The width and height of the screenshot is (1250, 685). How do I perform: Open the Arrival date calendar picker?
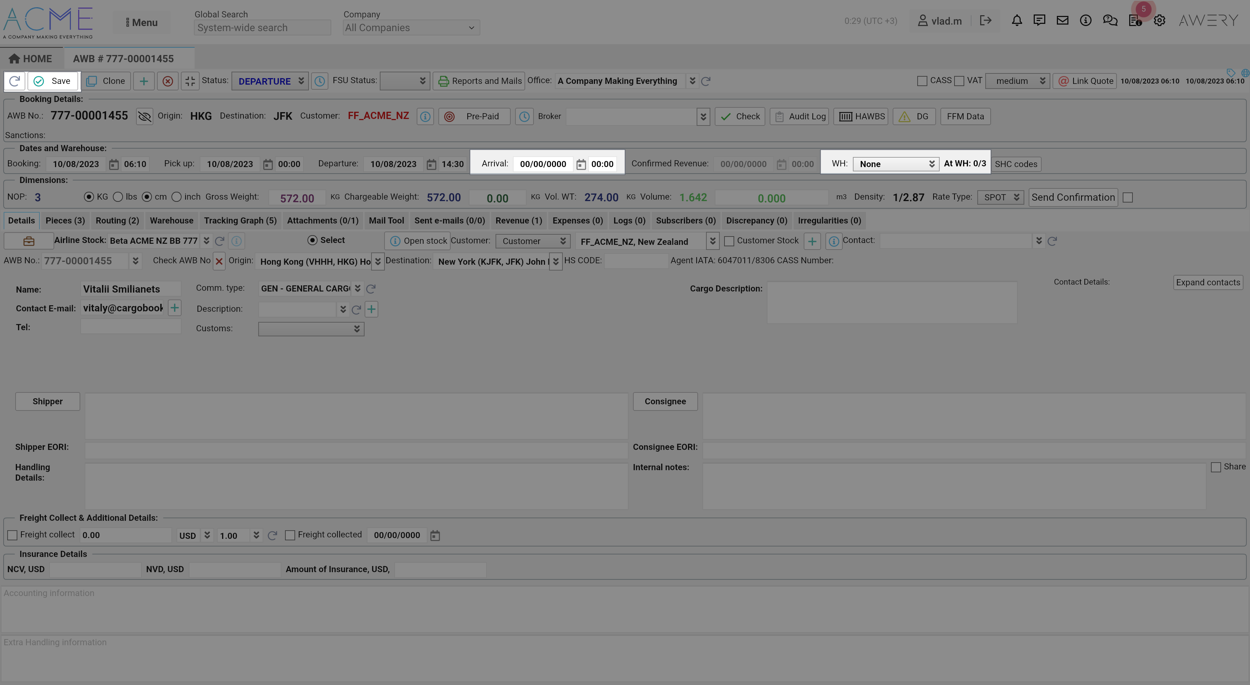point(581,165)
